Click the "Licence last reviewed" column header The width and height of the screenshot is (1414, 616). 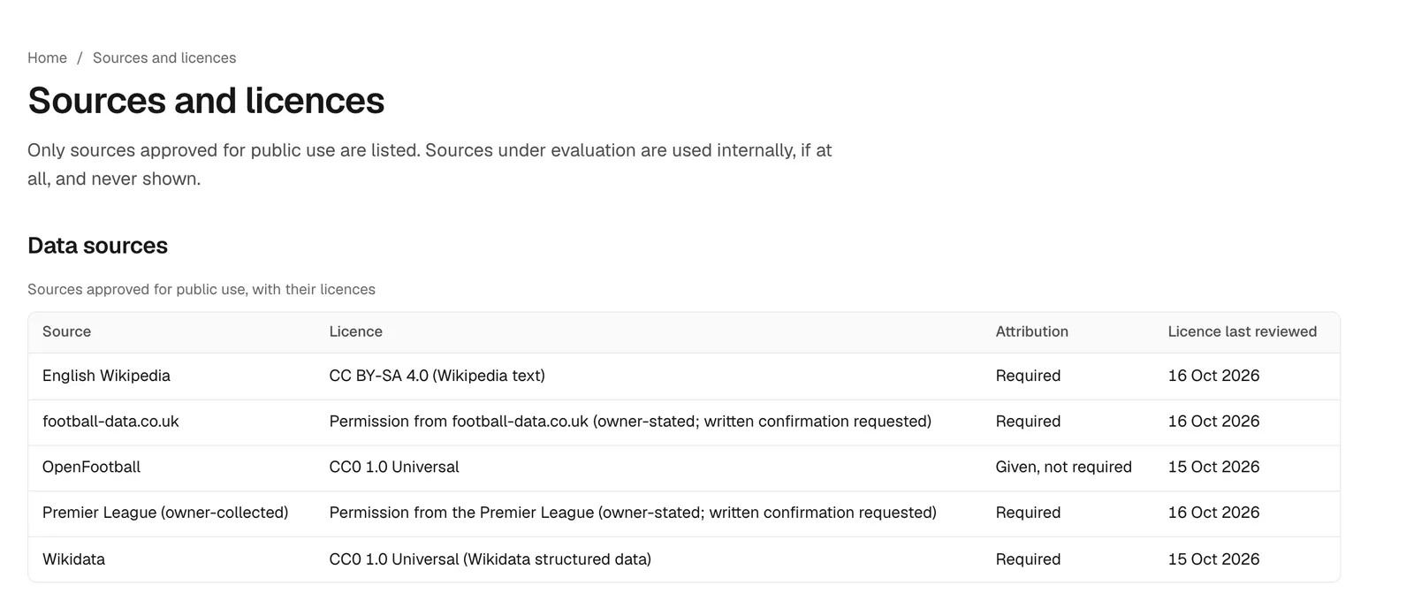point(1242,331)
